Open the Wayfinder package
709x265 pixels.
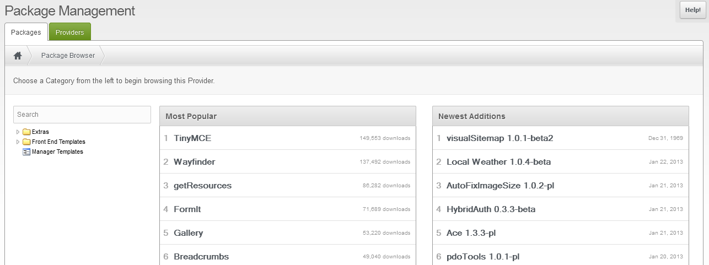coord(194,162)
